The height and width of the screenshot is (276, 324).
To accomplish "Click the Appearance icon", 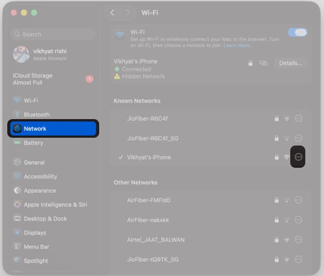I will coord(17,190).
